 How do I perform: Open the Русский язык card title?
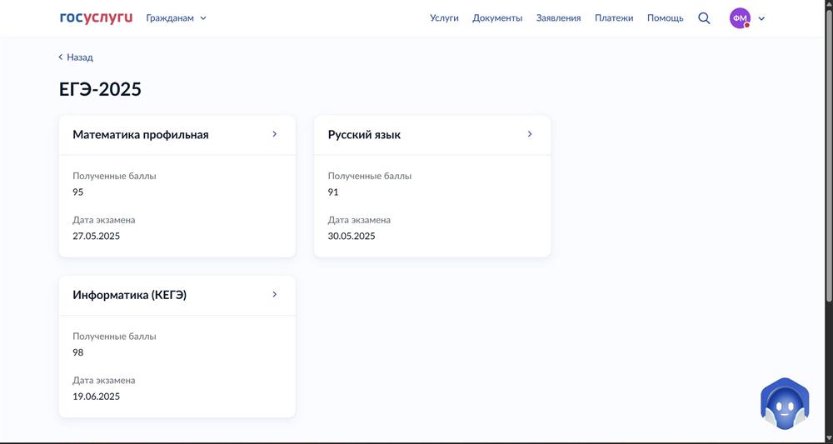click(365, 135)
